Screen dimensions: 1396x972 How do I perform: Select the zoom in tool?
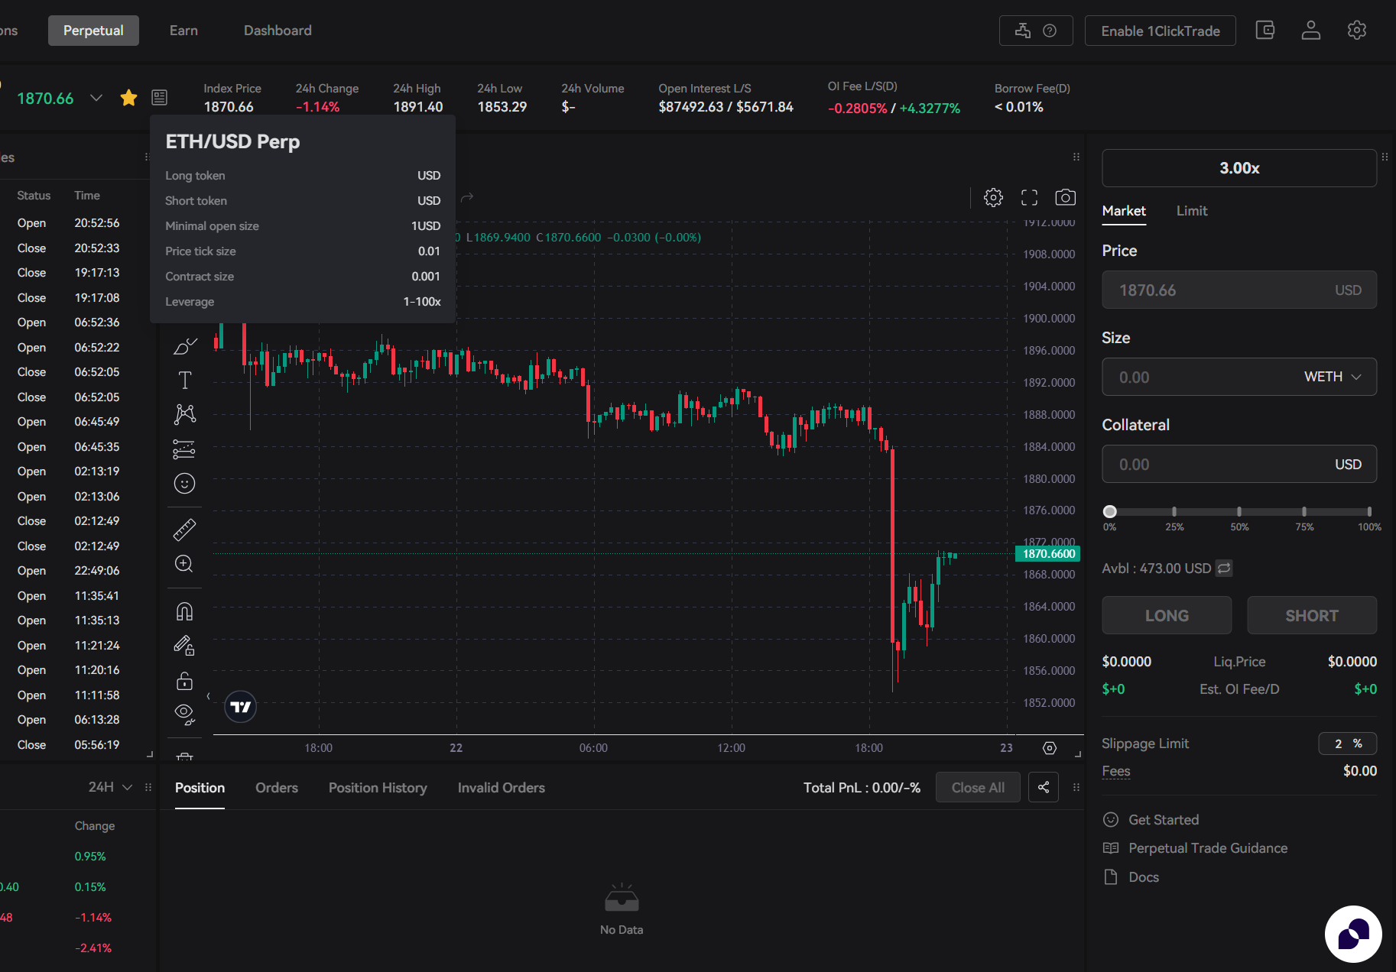[x=184, y=564]
